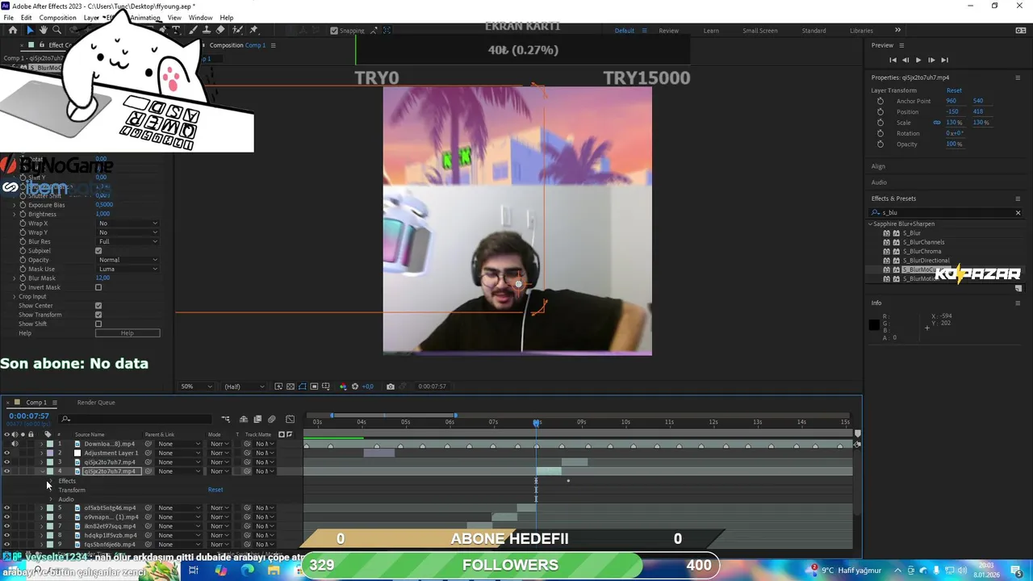The height and width of the screenshot is (581, 1033).
Task: Open the Edit menu
Action: click(x=27, y=18)
